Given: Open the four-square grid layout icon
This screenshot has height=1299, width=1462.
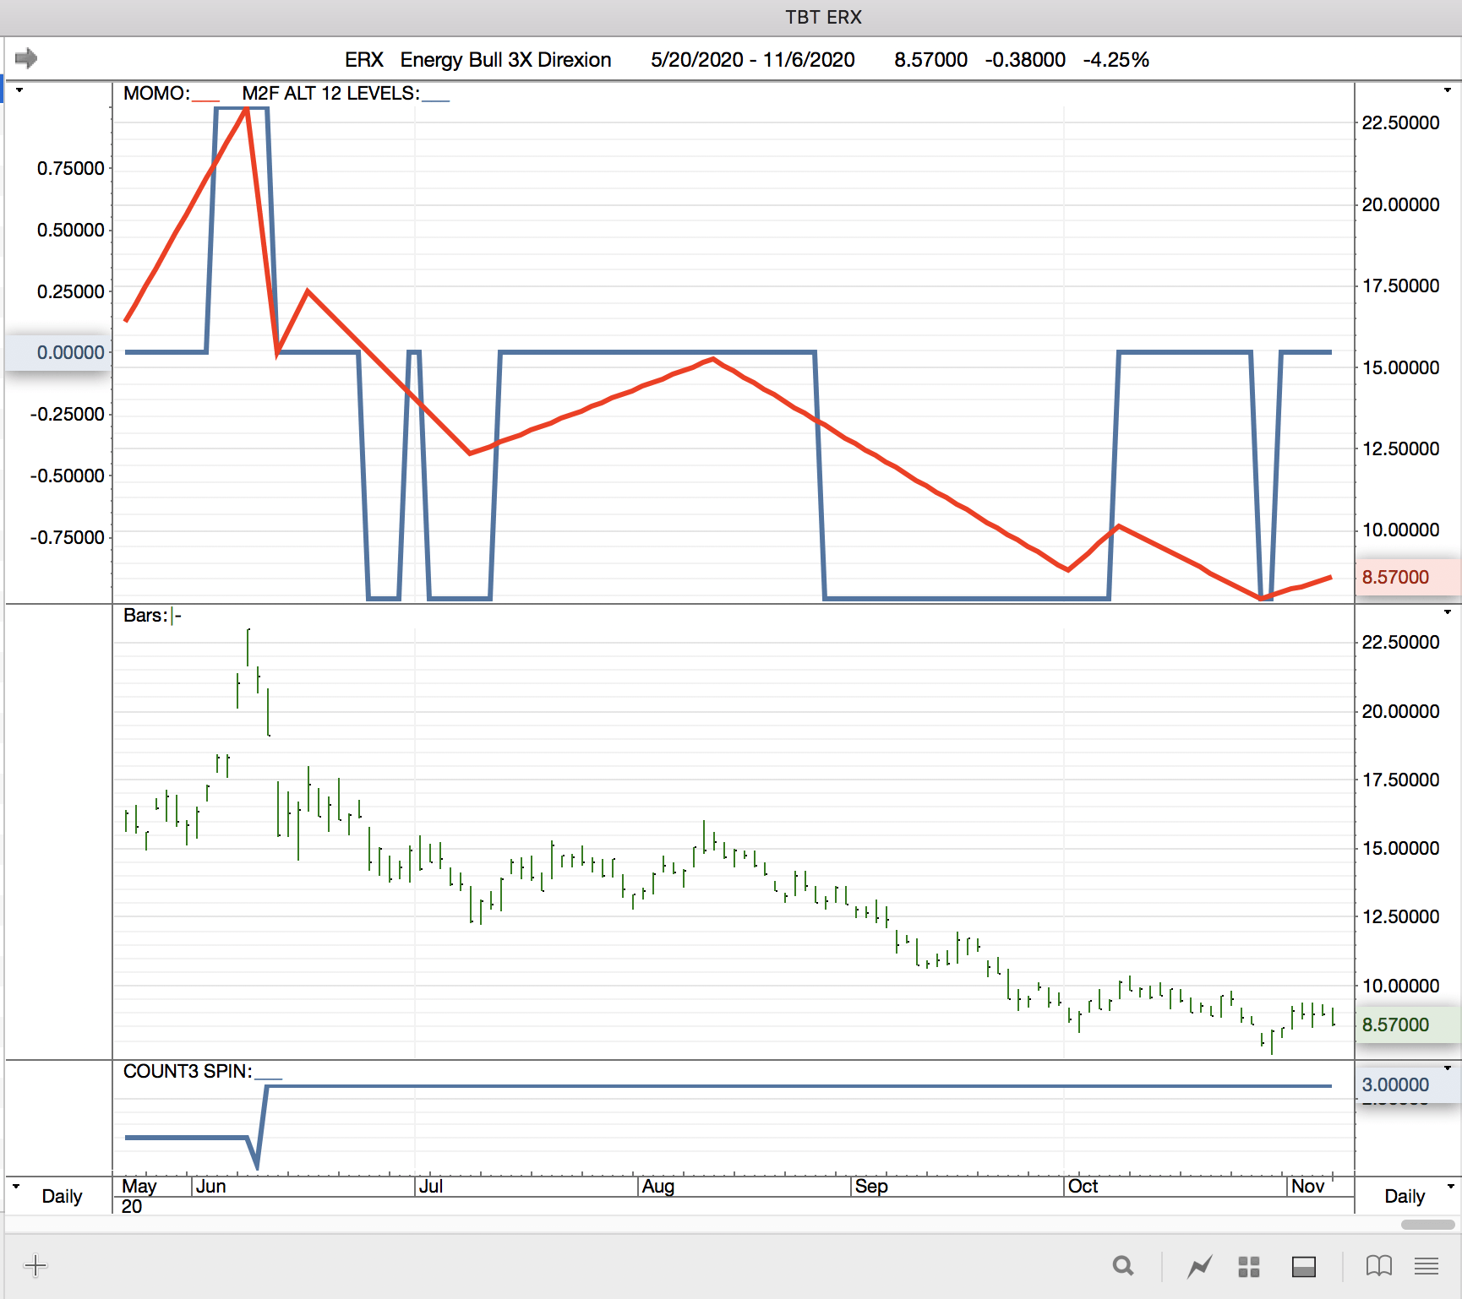Looking at the screenshot, I should tap(1248, 1266).
